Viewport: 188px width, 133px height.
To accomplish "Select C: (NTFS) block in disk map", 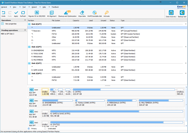I will tap(124, 92).
